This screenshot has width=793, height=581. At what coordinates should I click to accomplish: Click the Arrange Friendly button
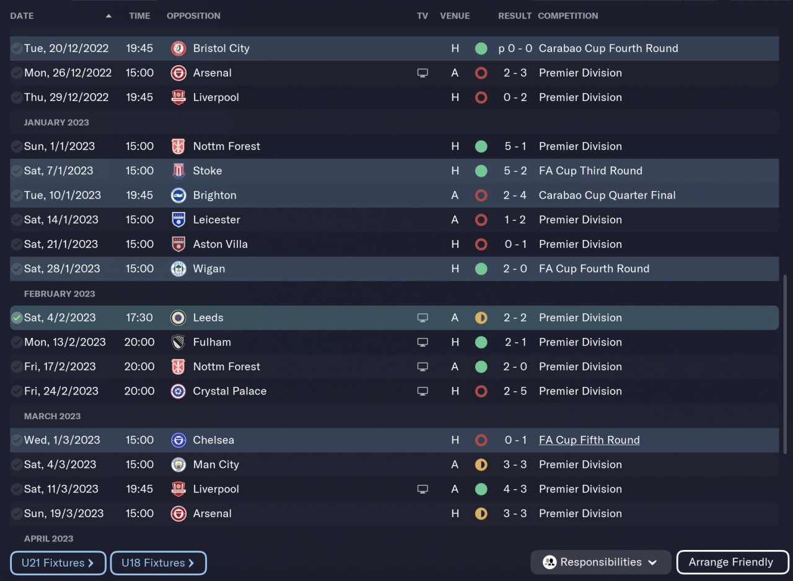[732, 562]
